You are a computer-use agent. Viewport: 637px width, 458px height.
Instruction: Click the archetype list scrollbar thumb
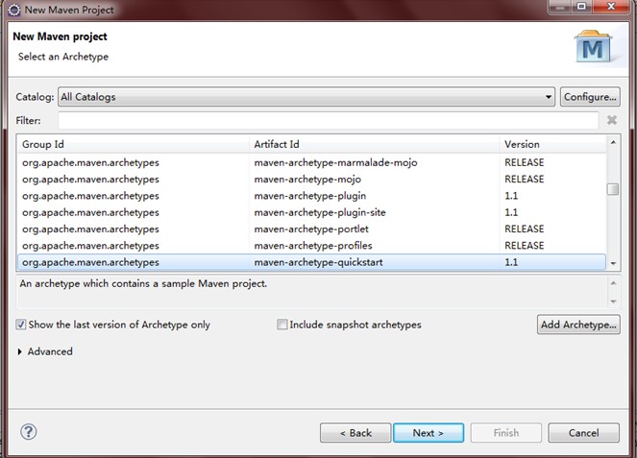click(x=613, y=189)
